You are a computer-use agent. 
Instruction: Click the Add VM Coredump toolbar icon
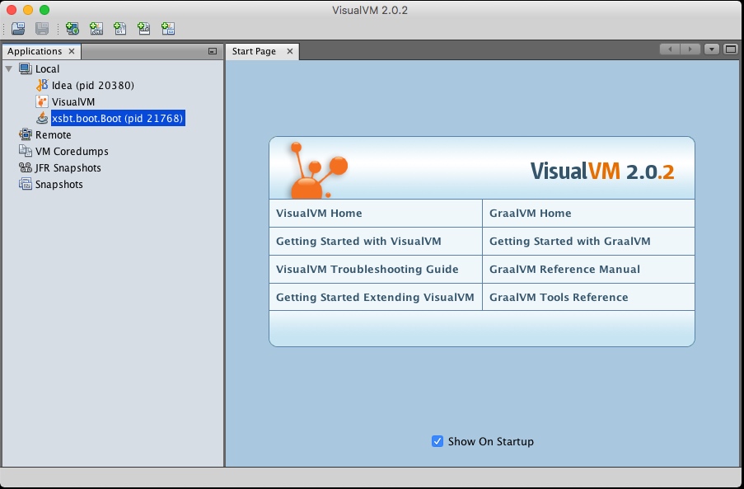[x=120, y=29]
